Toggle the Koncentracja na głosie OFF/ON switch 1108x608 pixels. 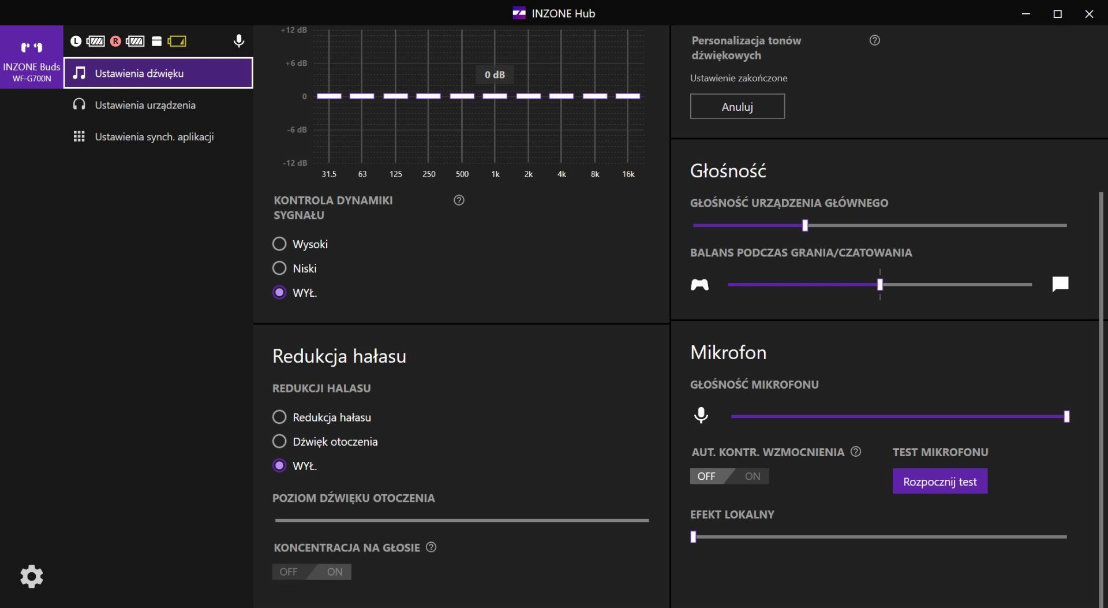point(312,572)
